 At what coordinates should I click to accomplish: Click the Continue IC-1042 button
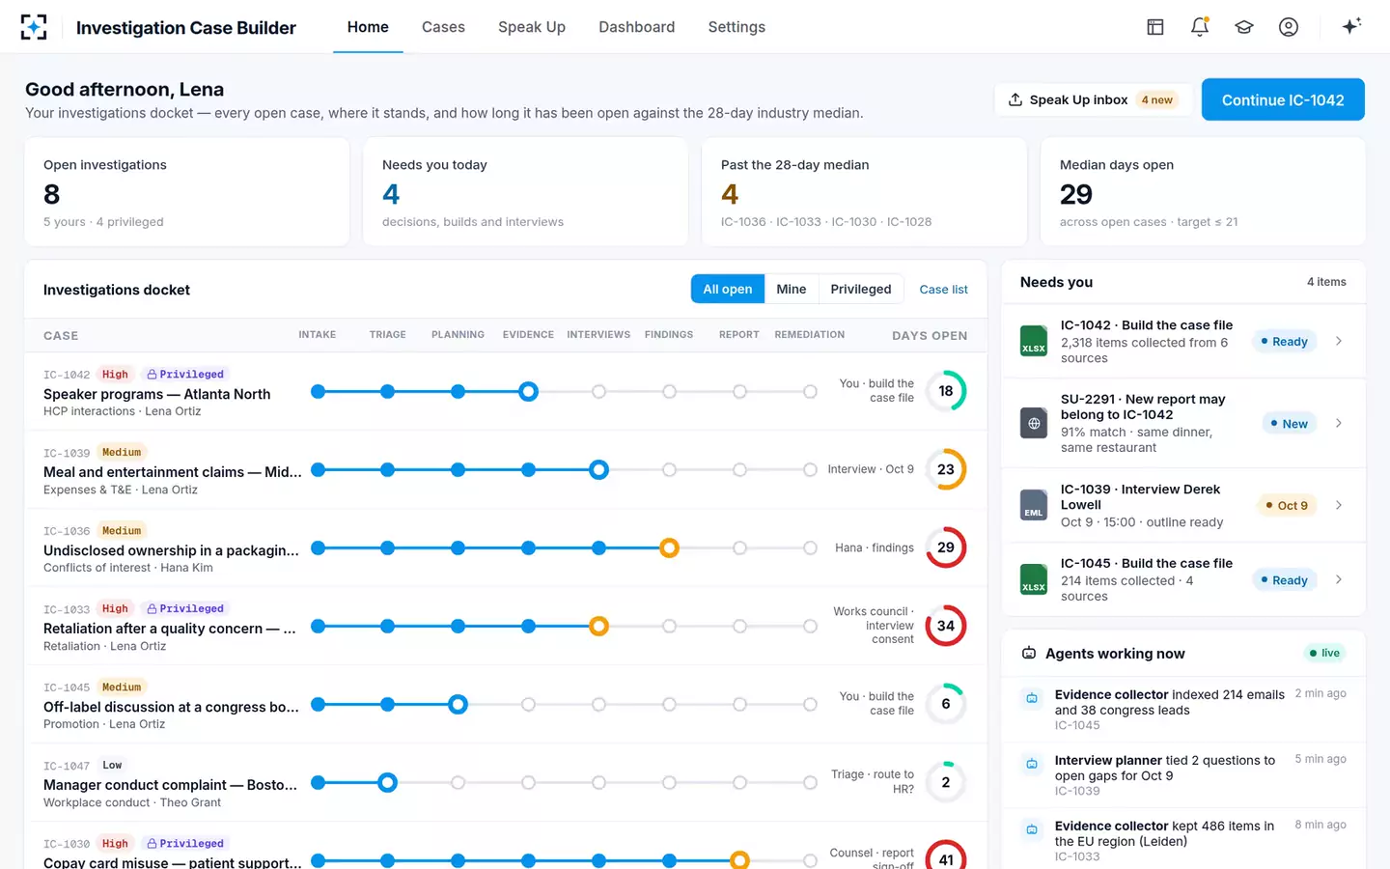pyautogui.click(x=1283, y=99)
